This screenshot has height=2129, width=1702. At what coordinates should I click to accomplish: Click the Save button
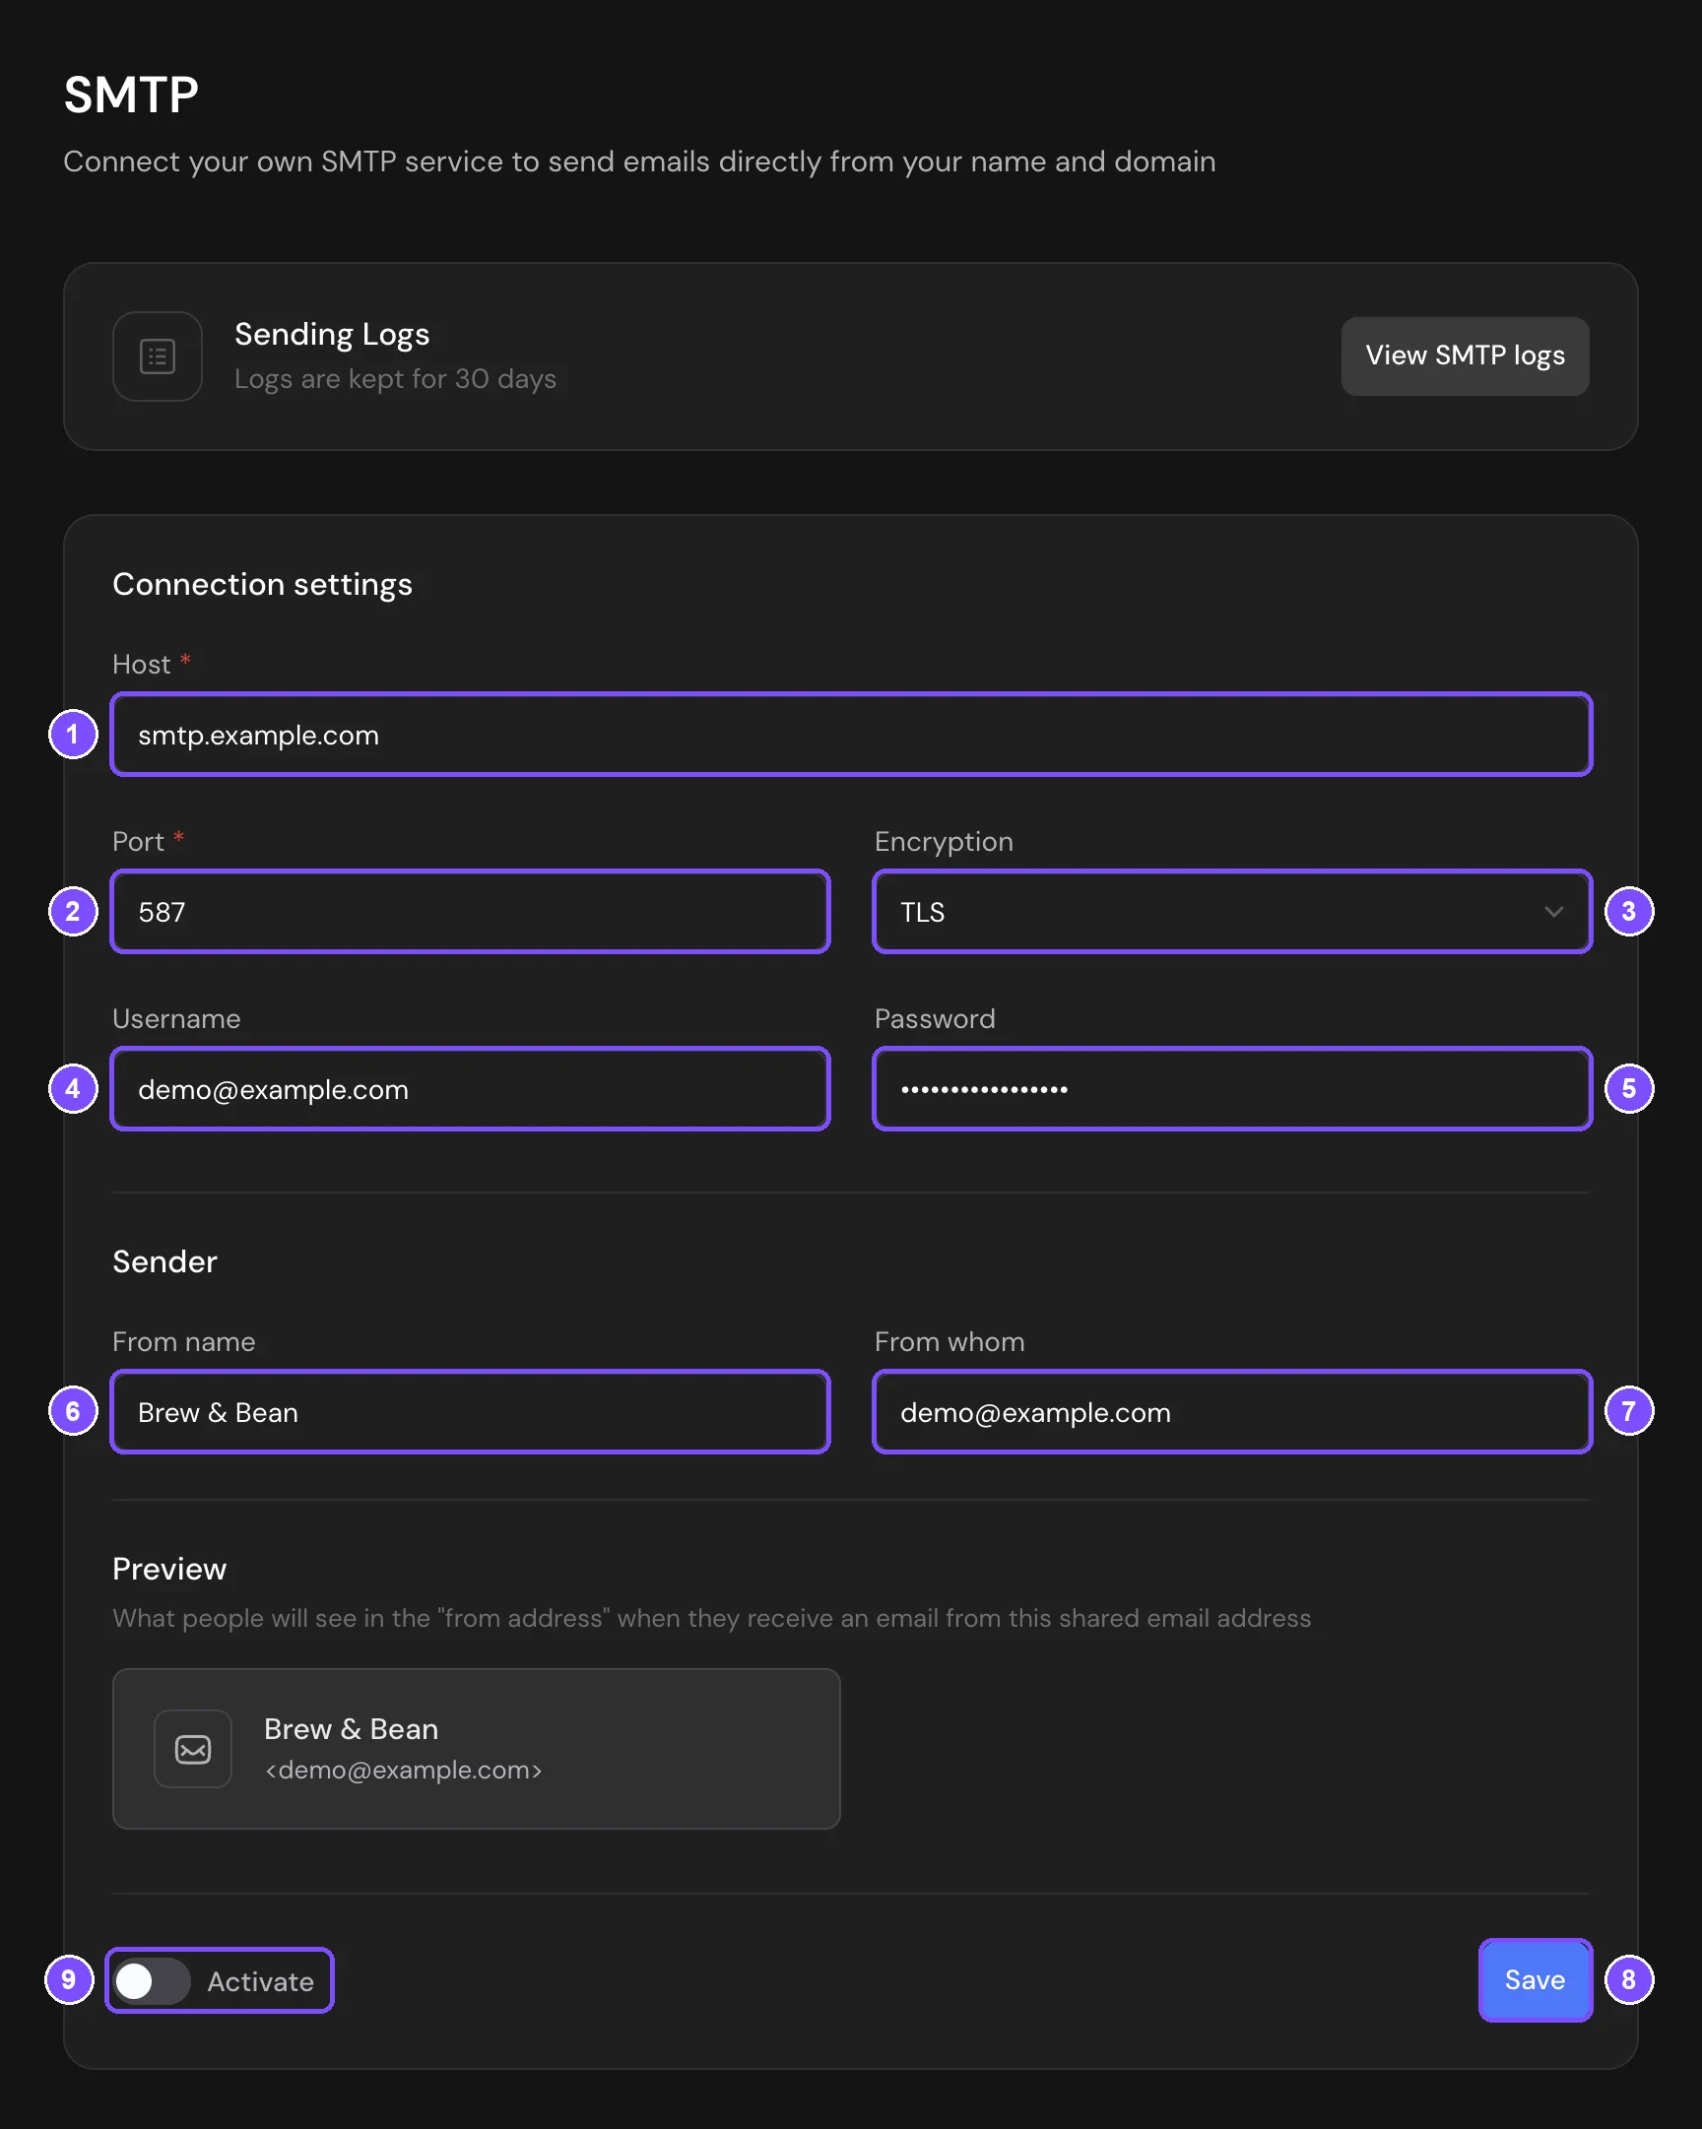click(1536, 1980)
